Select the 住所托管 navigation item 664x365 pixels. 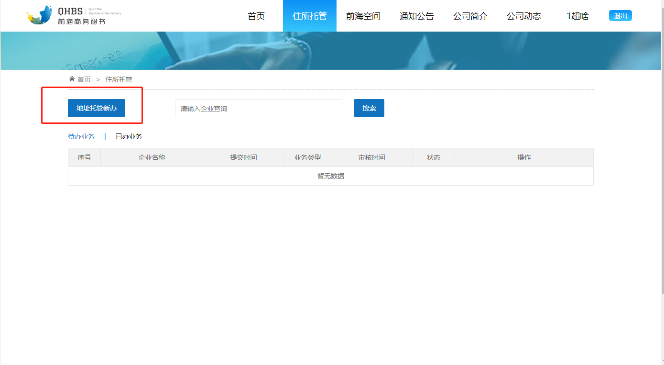click(309, 16)
